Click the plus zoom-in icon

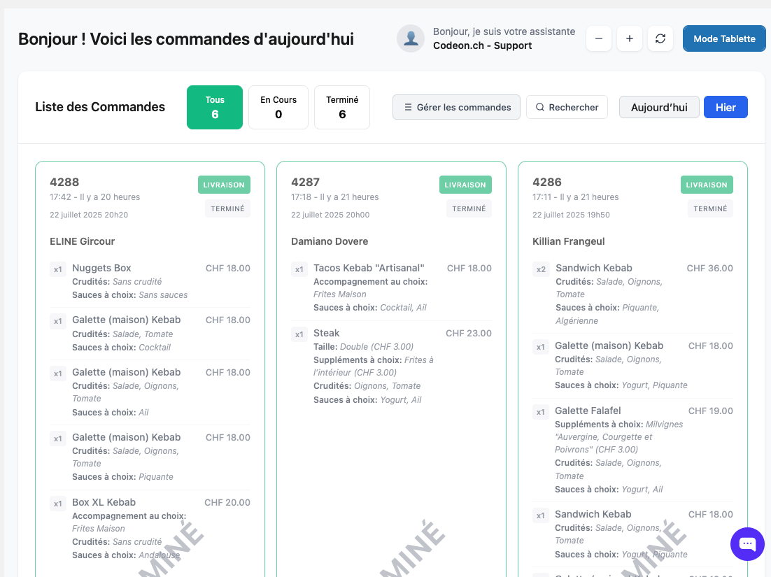pyautogui.click(x=630, y=38)
